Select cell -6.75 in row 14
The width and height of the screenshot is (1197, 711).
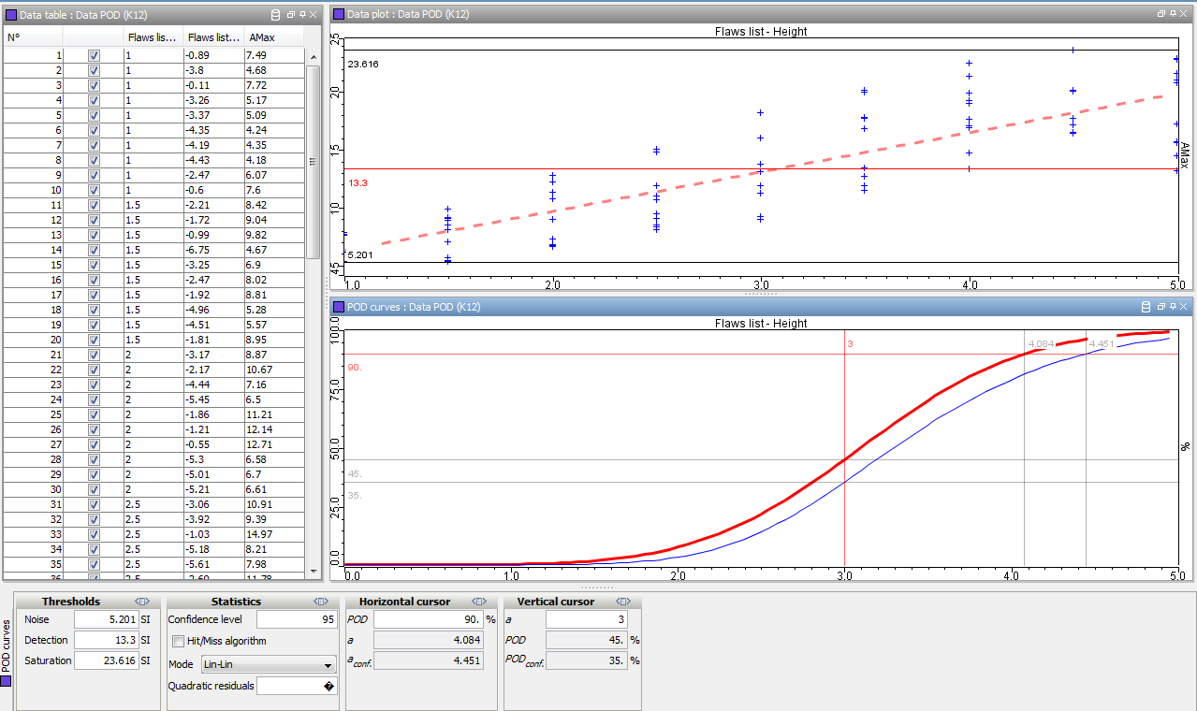212,250
